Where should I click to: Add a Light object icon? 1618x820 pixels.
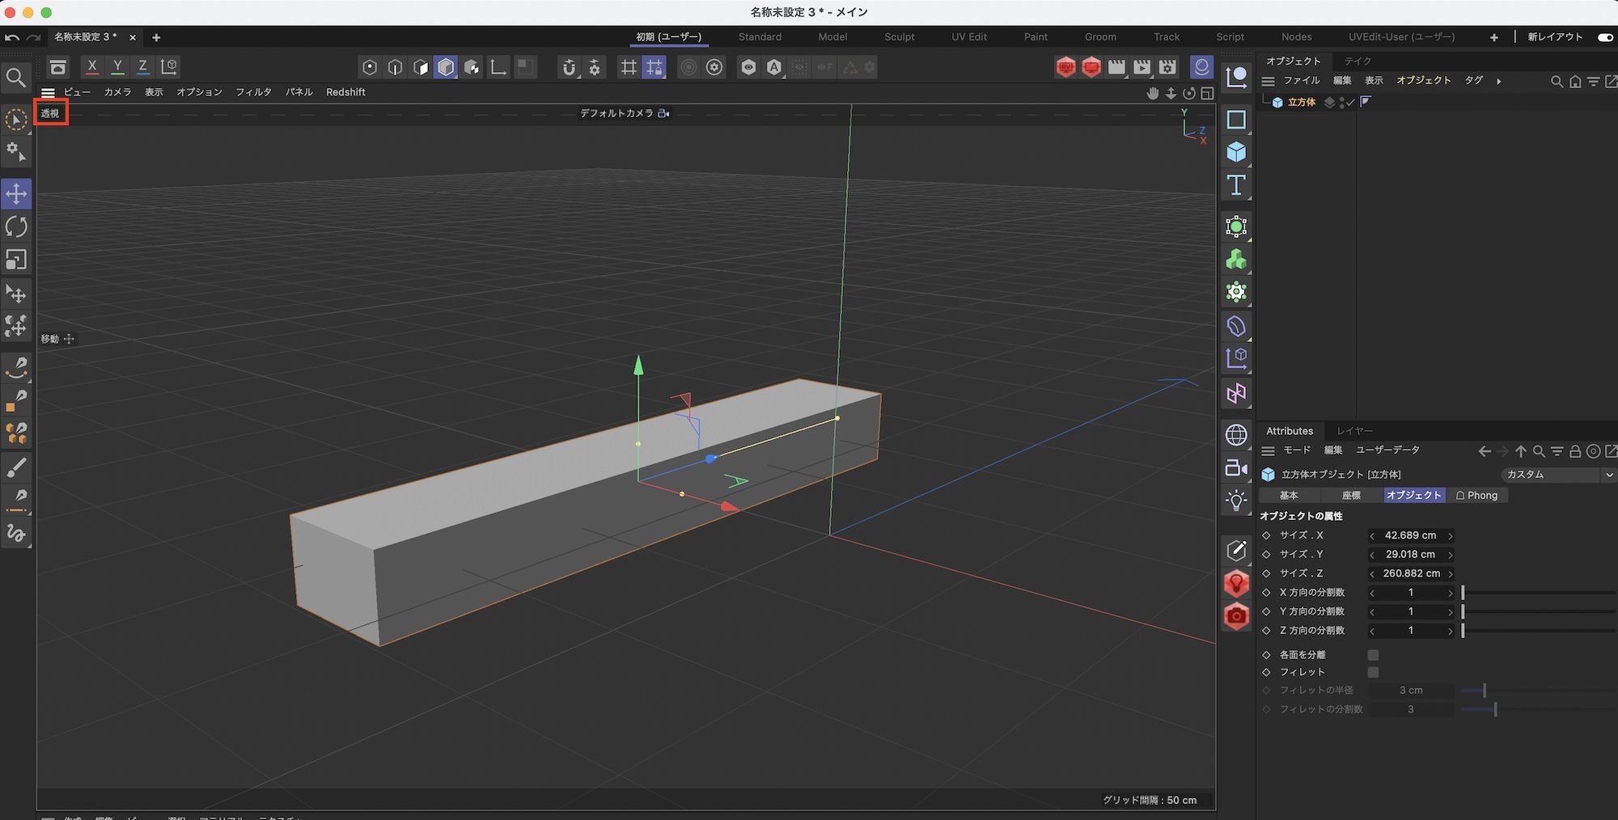1236,501
